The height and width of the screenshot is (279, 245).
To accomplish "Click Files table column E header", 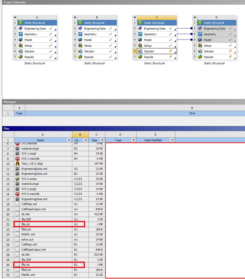I will click(x=156, y=134).
